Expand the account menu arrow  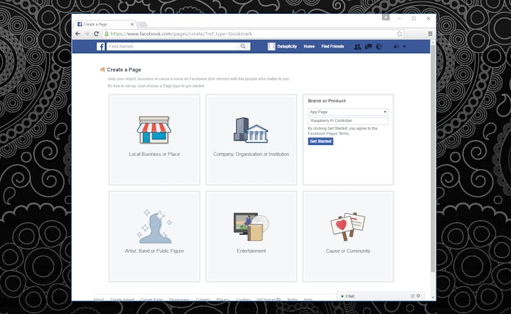[404, 46]
